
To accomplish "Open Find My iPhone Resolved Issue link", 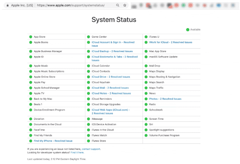I will click(x=53, y=141).
